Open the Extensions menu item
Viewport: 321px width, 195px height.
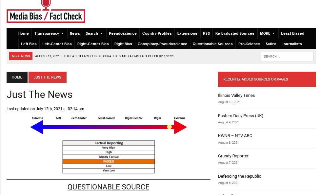(x=187, y=33)
